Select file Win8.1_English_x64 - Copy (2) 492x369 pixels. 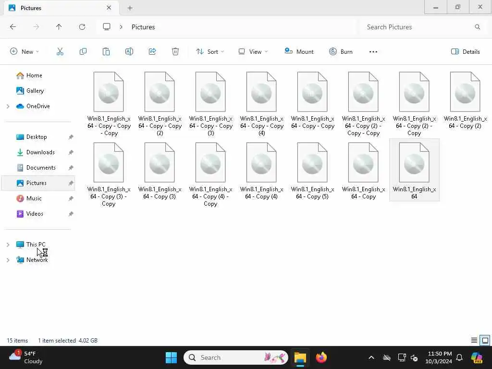pyautogui.click(x=465, y=100)
